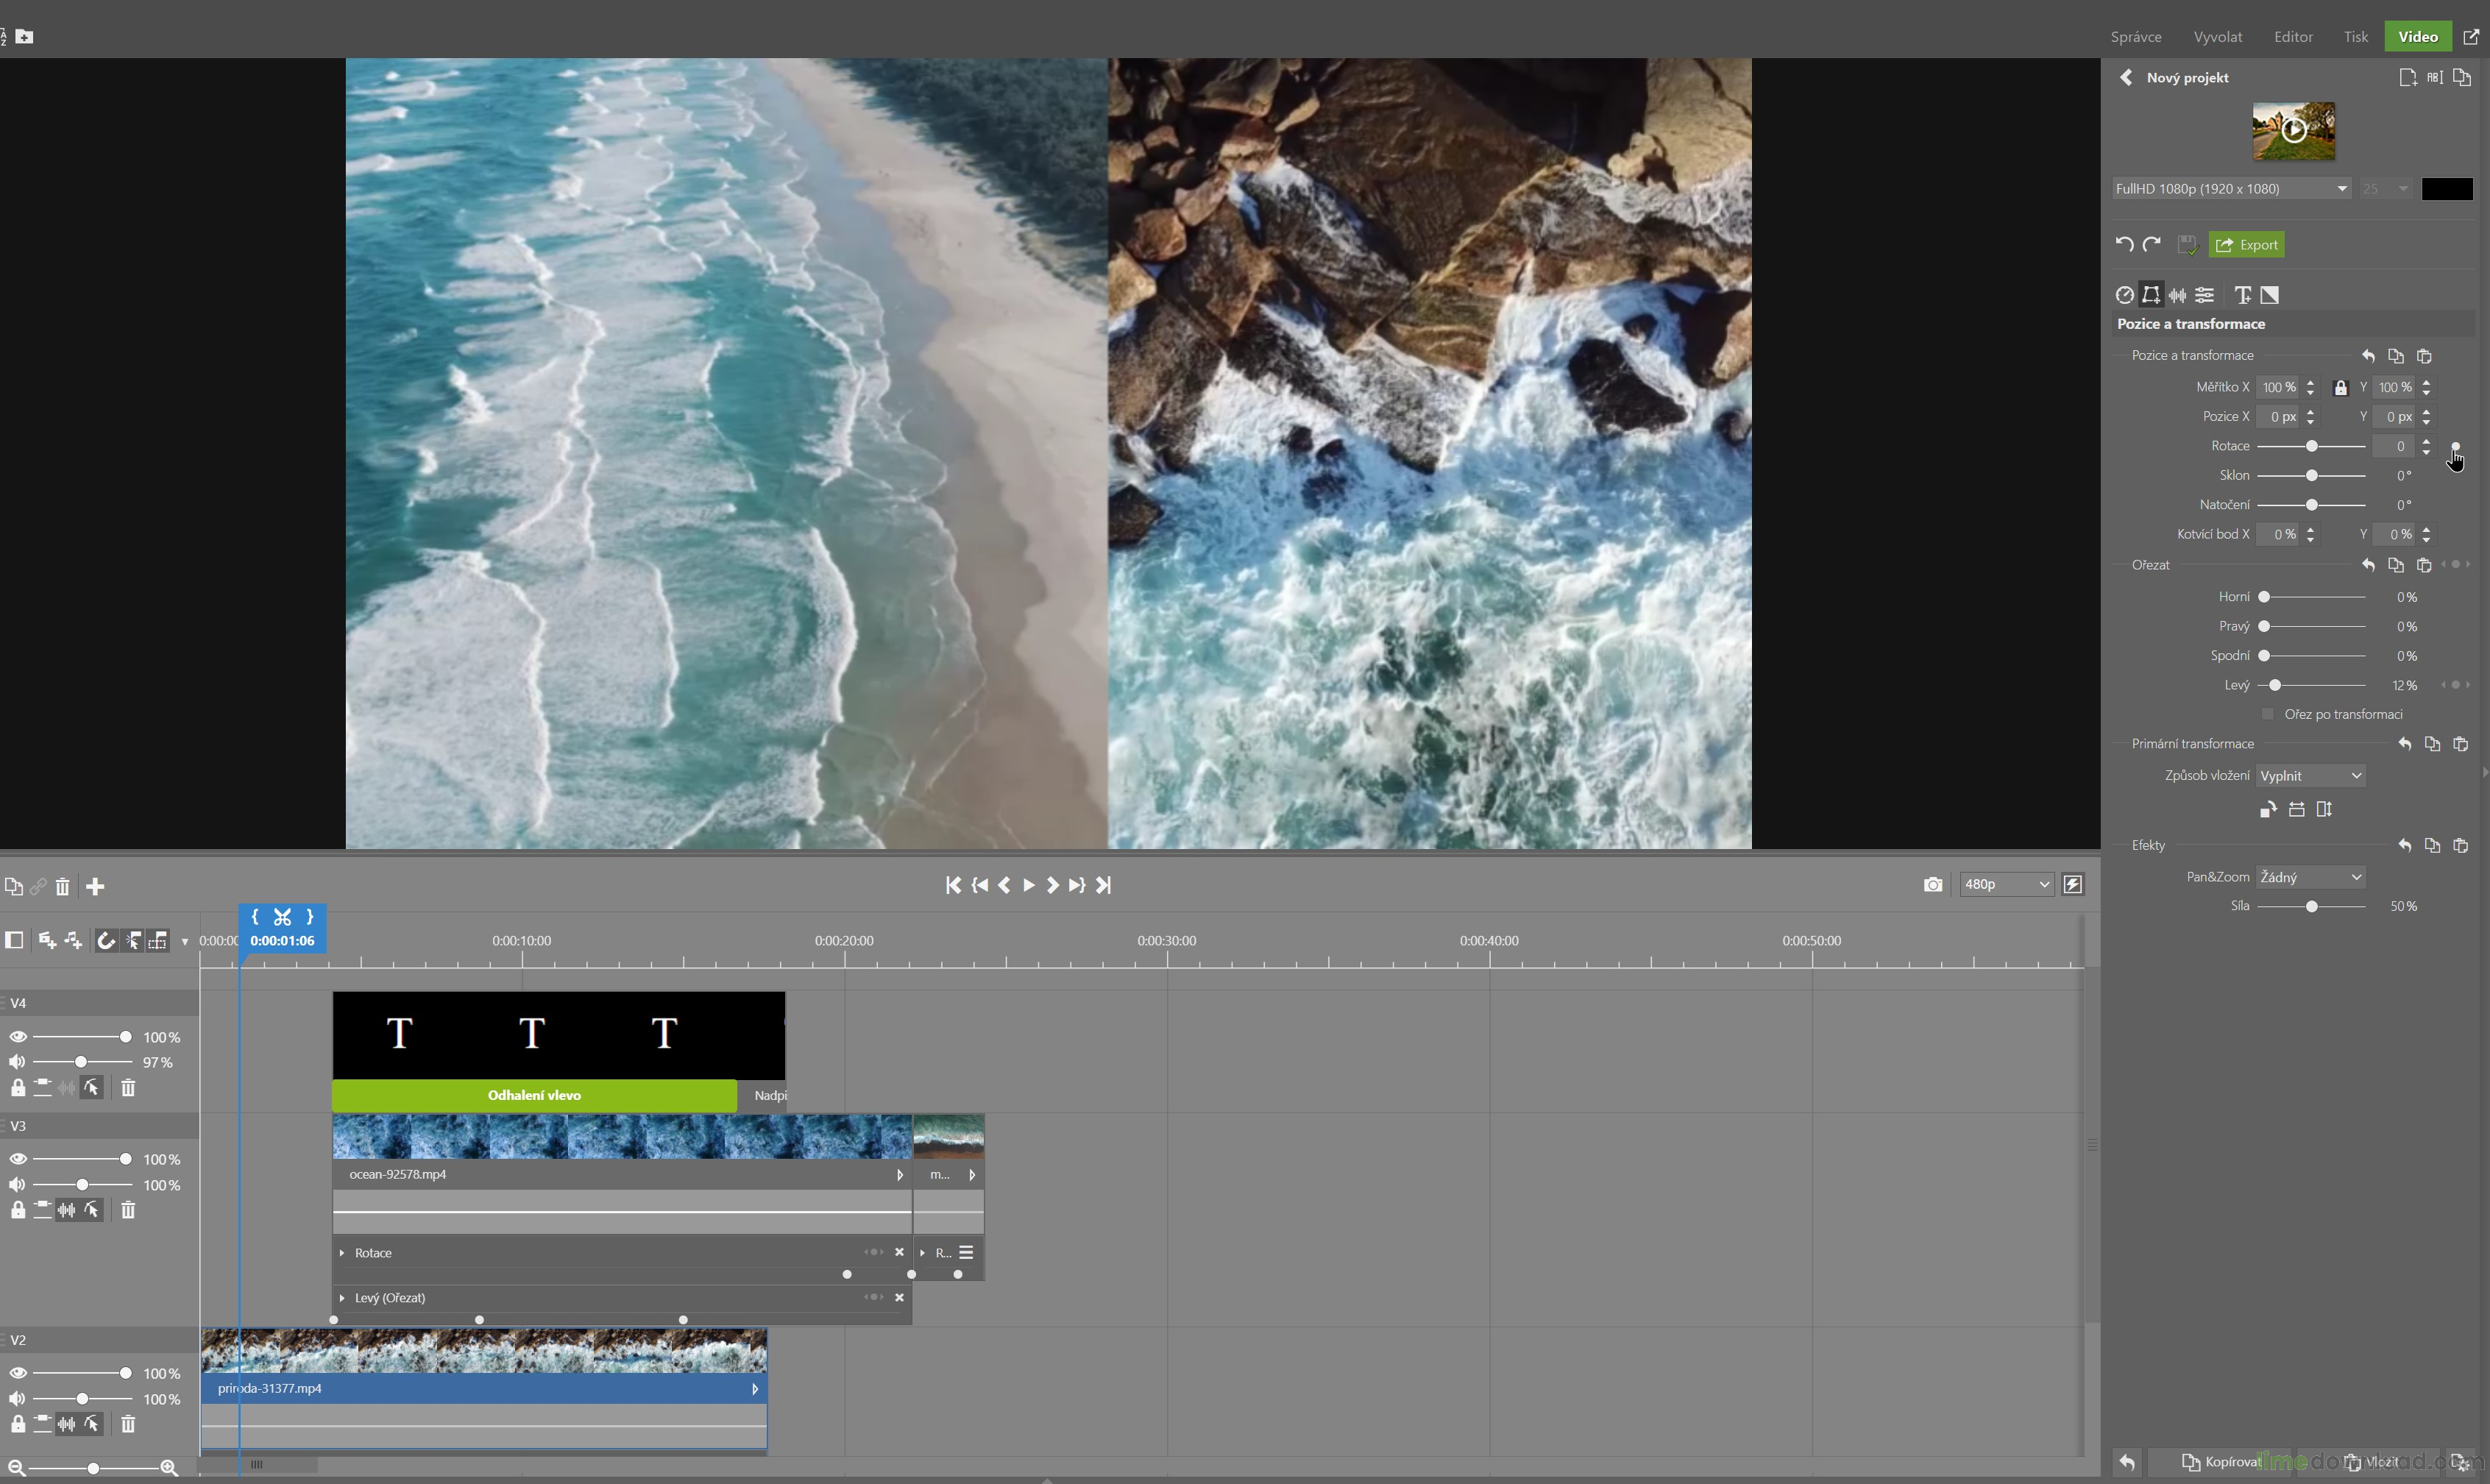Enable 'Ořez po transformaci' checkbox

pyautogui.click(x=2268, y=714)
